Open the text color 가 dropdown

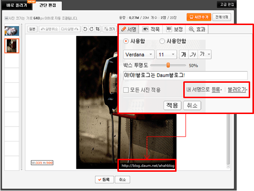(204, 54)
